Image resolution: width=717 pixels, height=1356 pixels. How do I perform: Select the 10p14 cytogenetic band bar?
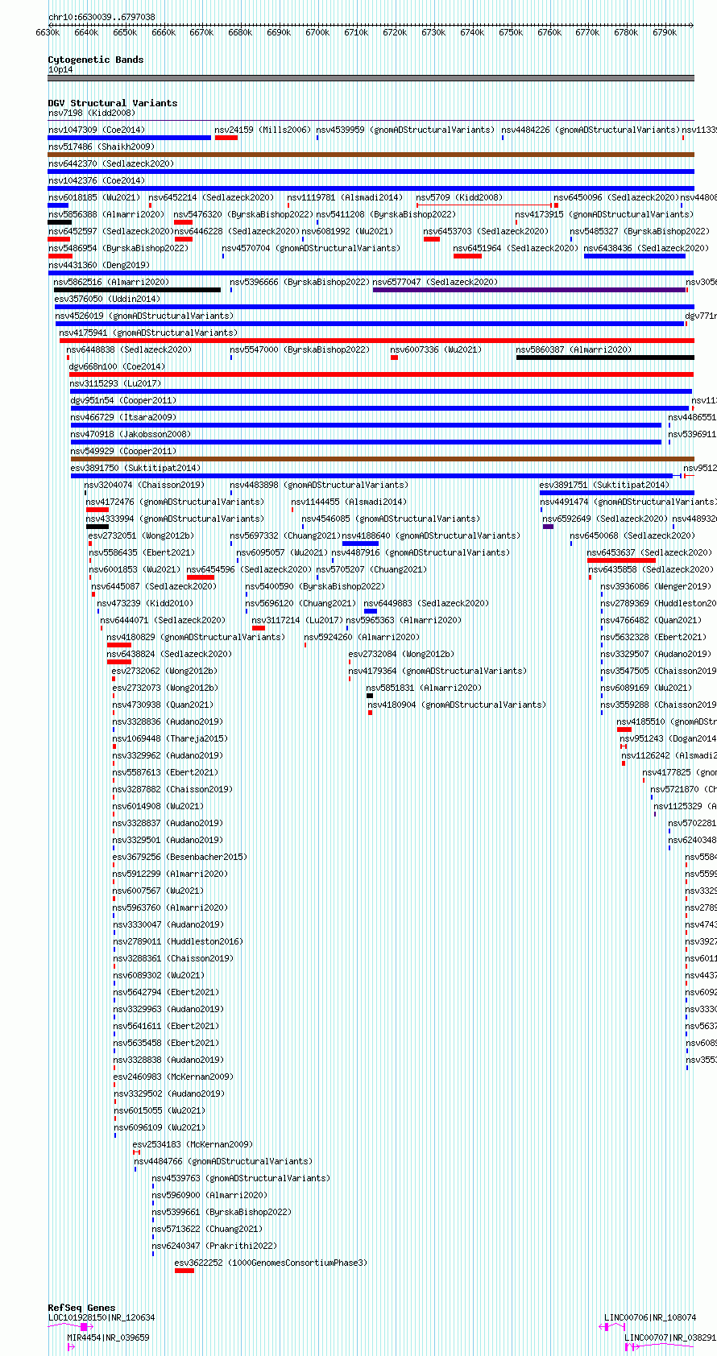pyautogui.click(x=371, y=78)
